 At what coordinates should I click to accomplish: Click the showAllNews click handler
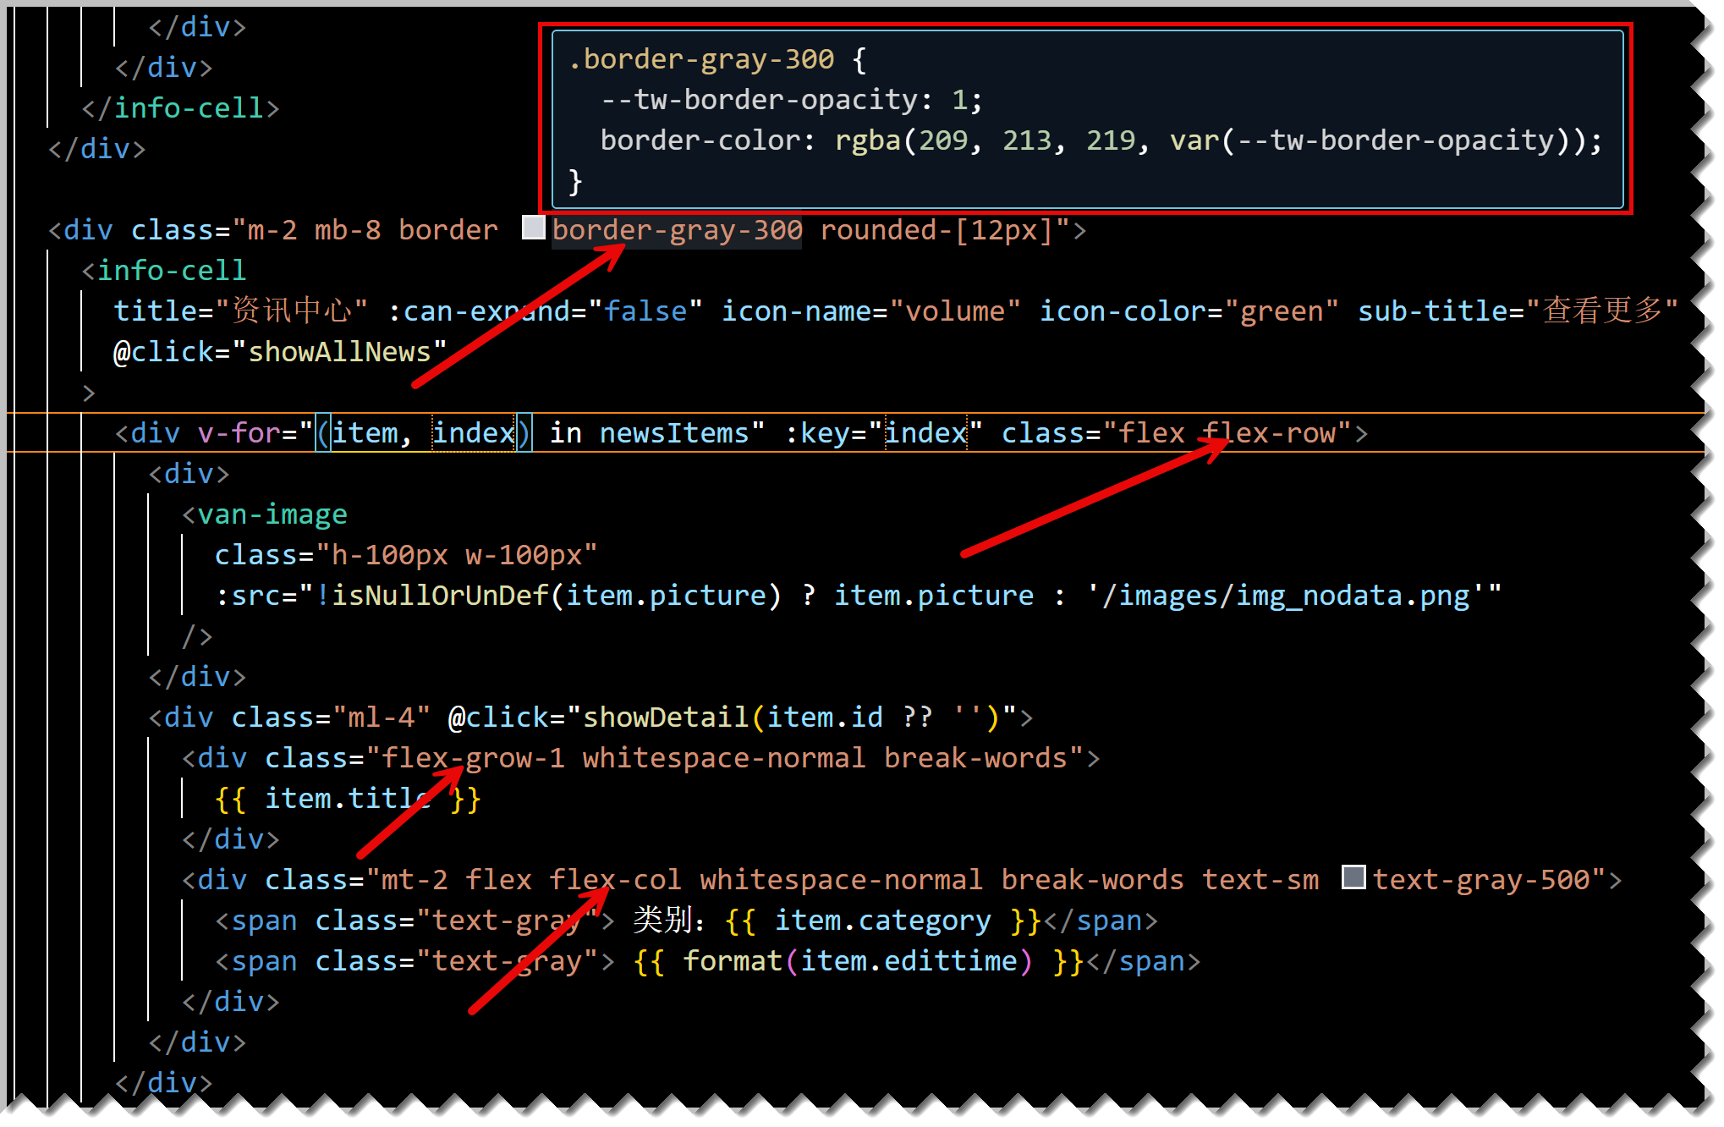coord(339,352)
